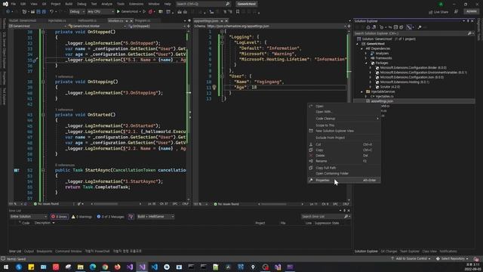Toggle auto-hide pin on Solution Explorer
The width and height of the screenshot is (483, 272).
468,21
